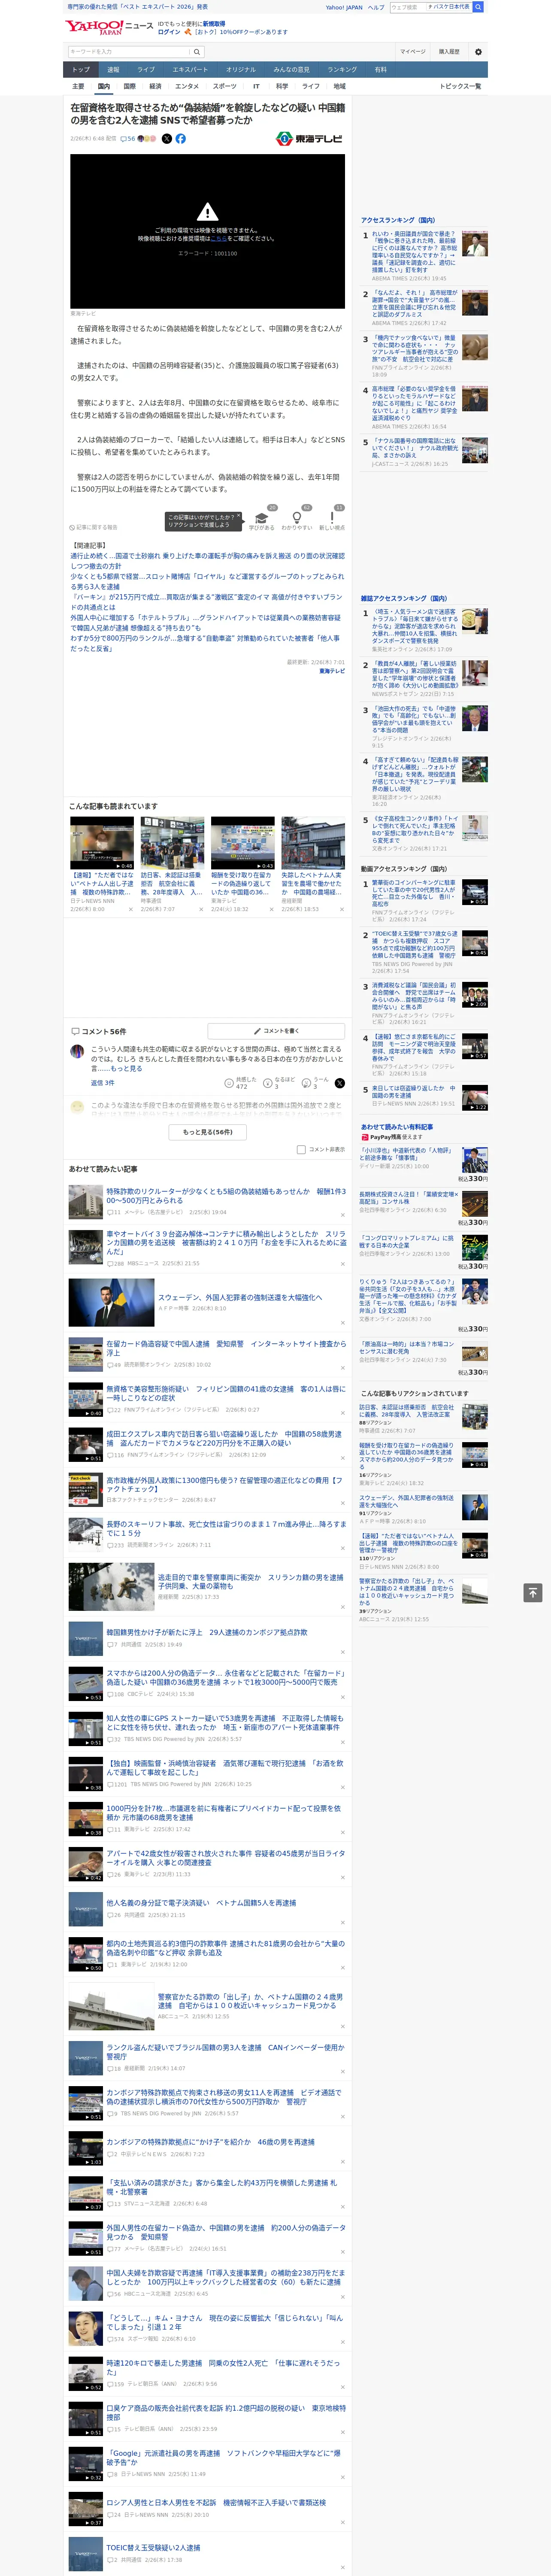551x2576 pixels.
Task: Open the 速報 tab
Action: (113, 70)
